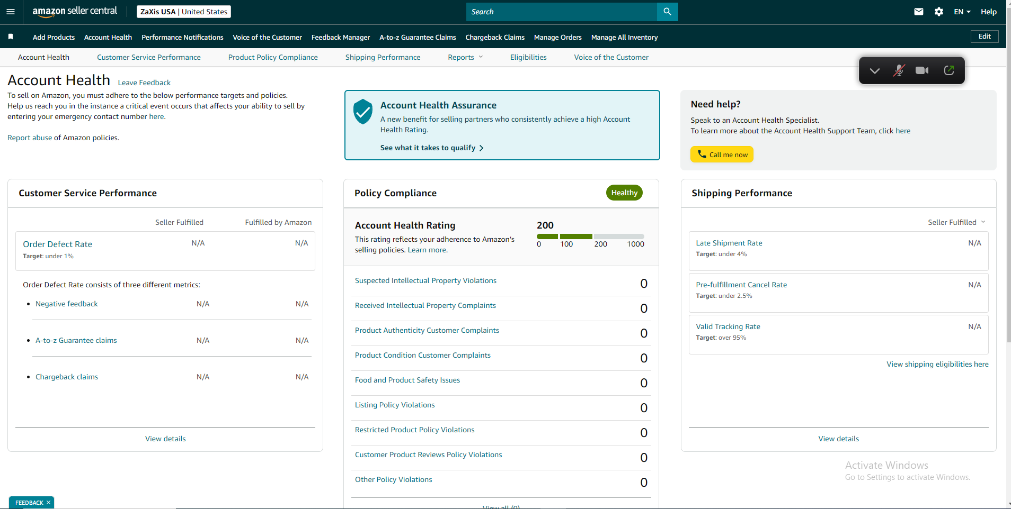This screenshot has width=1011, height=509.
Task: Open the A-to-z Guarantee claims metric link
Action: pos(76,340)
